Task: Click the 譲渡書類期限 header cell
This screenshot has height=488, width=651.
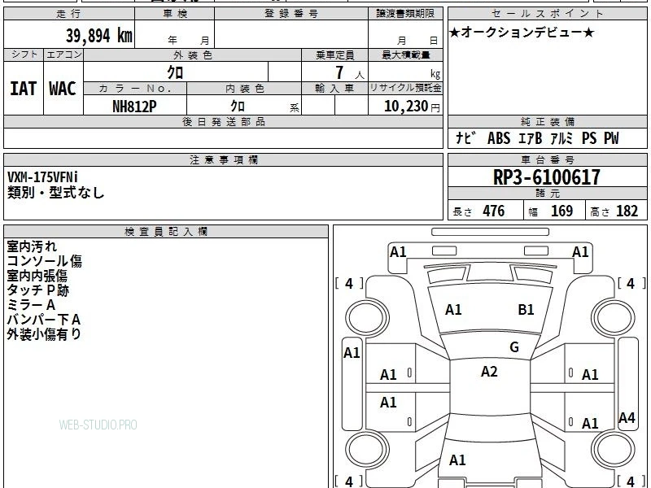Action: [405, 14]
